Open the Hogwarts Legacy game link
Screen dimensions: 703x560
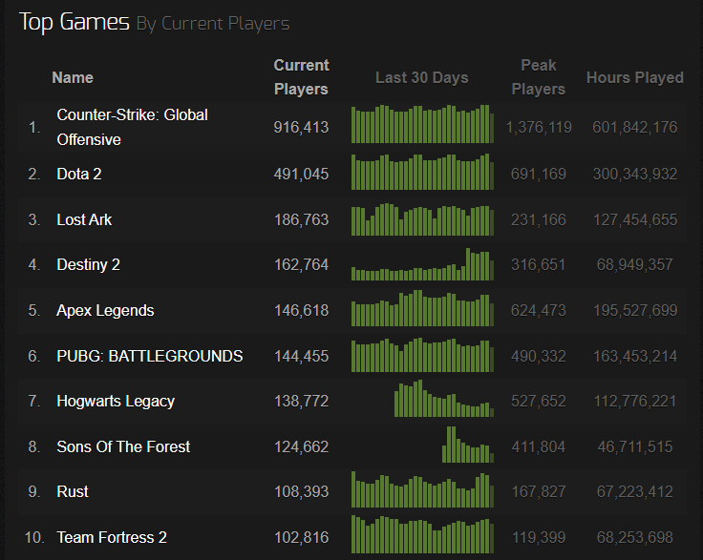(116, 401)
